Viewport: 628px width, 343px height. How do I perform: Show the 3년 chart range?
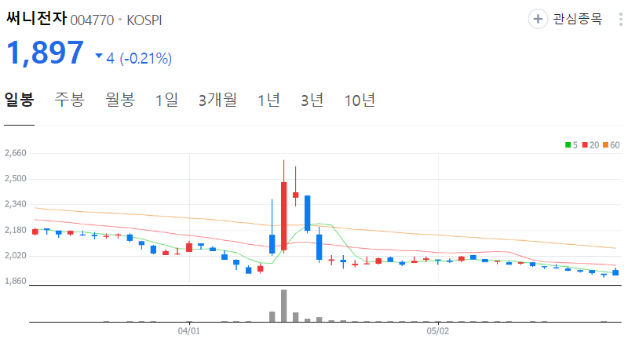pos(312,100)
